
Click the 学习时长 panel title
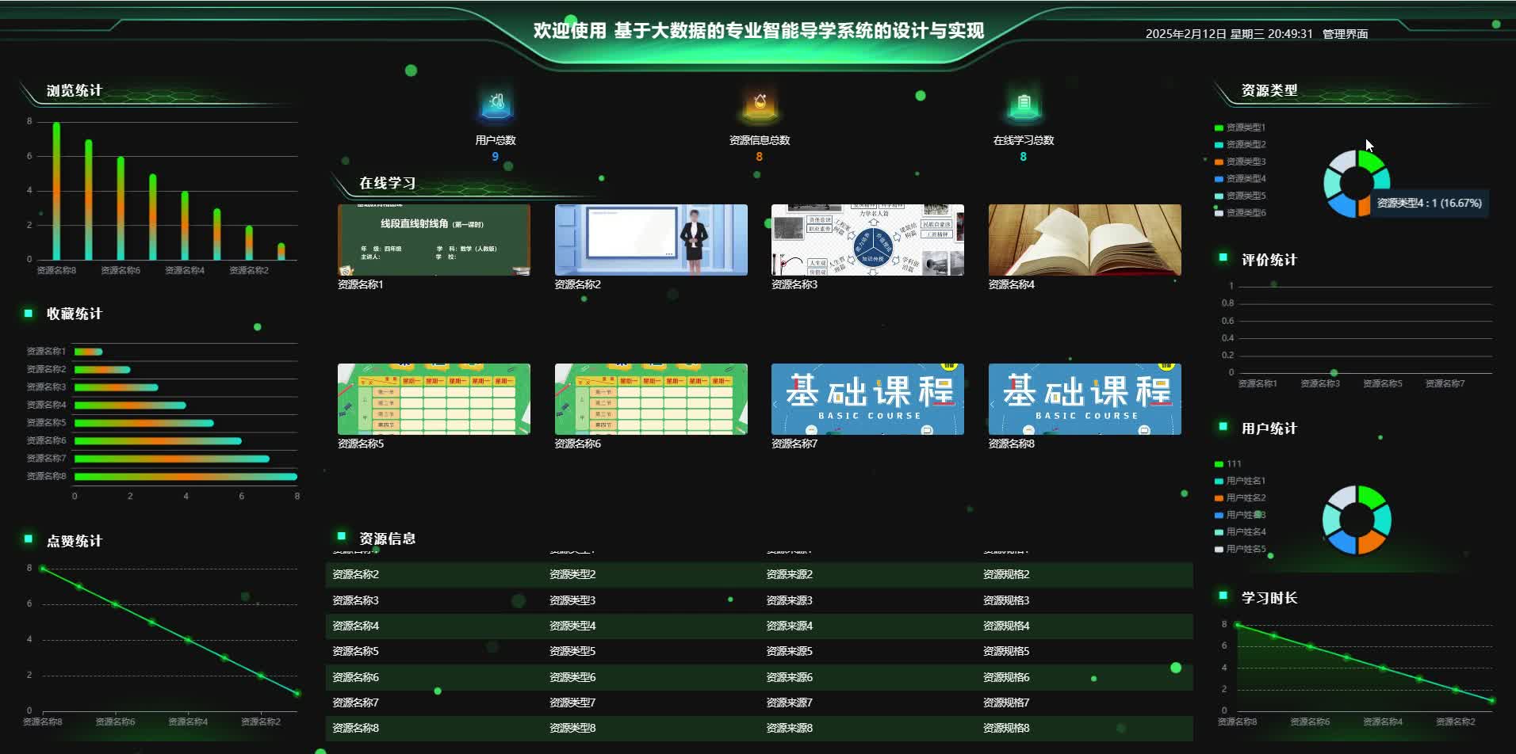pos(1269,598)
